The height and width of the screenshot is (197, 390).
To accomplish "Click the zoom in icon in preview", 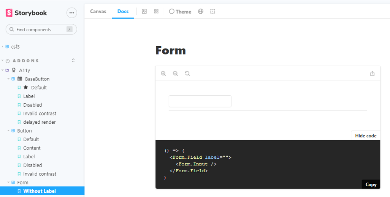I will pyautogui.click(x=163, y=74).
